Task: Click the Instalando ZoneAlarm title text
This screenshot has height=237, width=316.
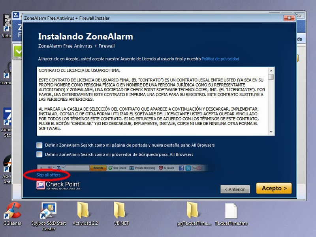Action: pos(86,36)
